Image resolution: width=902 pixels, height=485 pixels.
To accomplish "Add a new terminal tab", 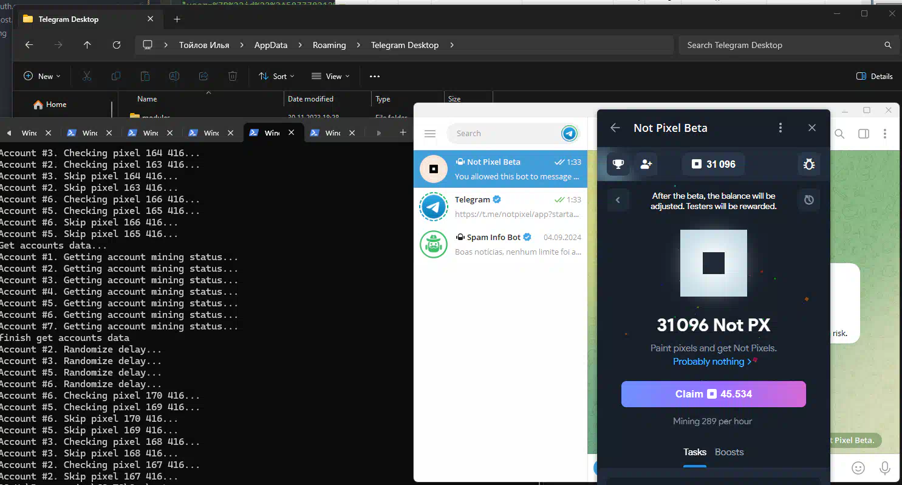I will click(403, 132).
